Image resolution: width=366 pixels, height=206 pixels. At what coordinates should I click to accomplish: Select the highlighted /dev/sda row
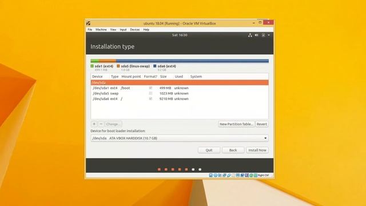click(180, 82)
